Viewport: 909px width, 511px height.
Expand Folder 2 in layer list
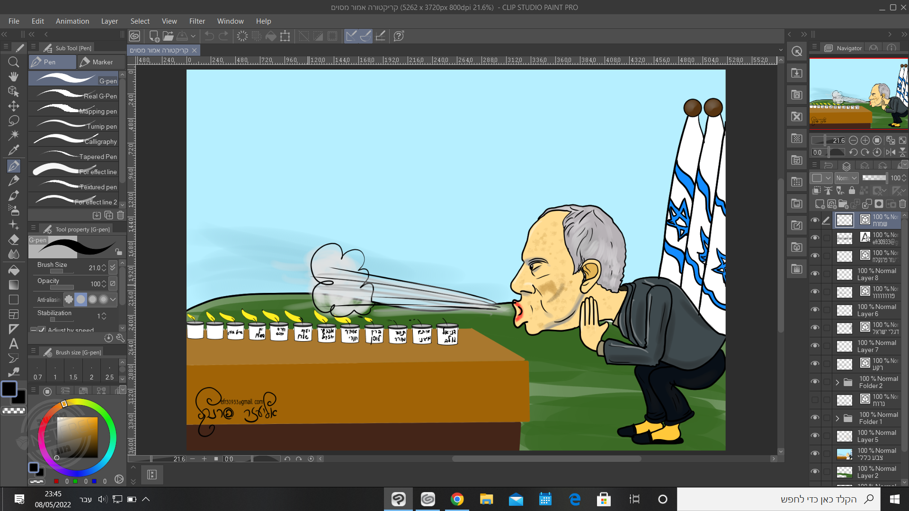(837, 382)
